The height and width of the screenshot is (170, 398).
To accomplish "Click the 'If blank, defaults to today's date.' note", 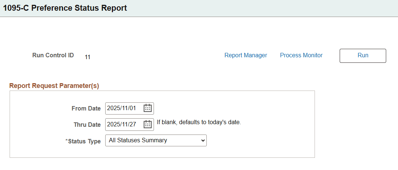I will tap(199, 122).
